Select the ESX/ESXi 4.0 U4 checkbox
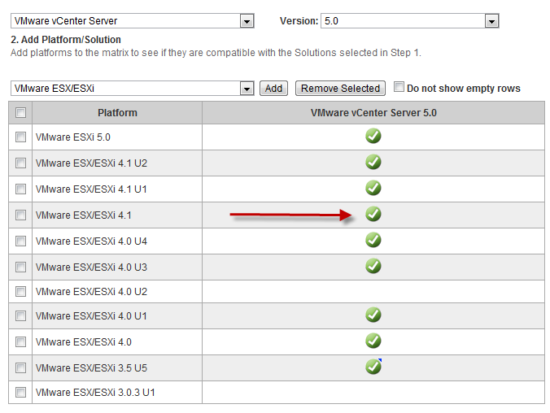The width and height of the screenshot is (550, 413). point(20,241)
